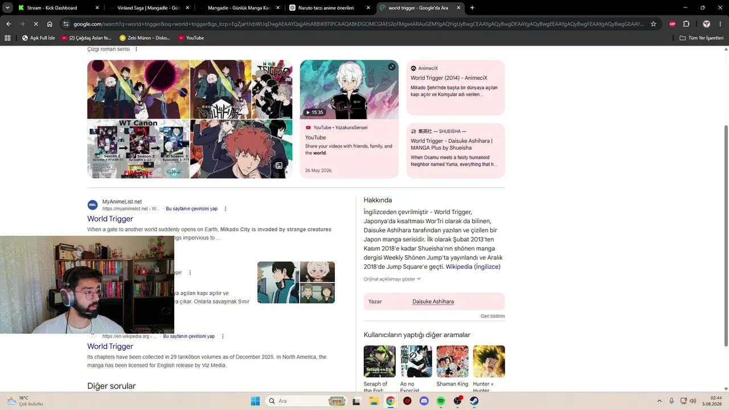View site information icon in address bar
729x410 pixels.
(x=66, y=24)
